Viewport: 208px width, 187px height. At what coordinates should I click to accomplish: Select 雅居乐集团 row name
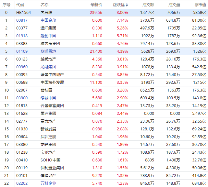(x=50, y=44)
